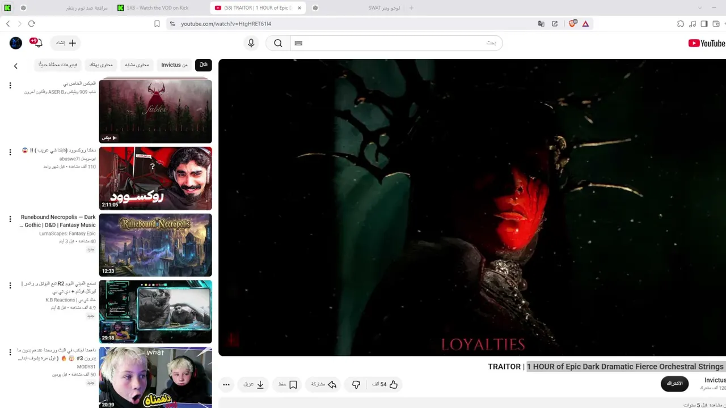
Task: Go back with the browser back arrow
Action: (8, 24)
